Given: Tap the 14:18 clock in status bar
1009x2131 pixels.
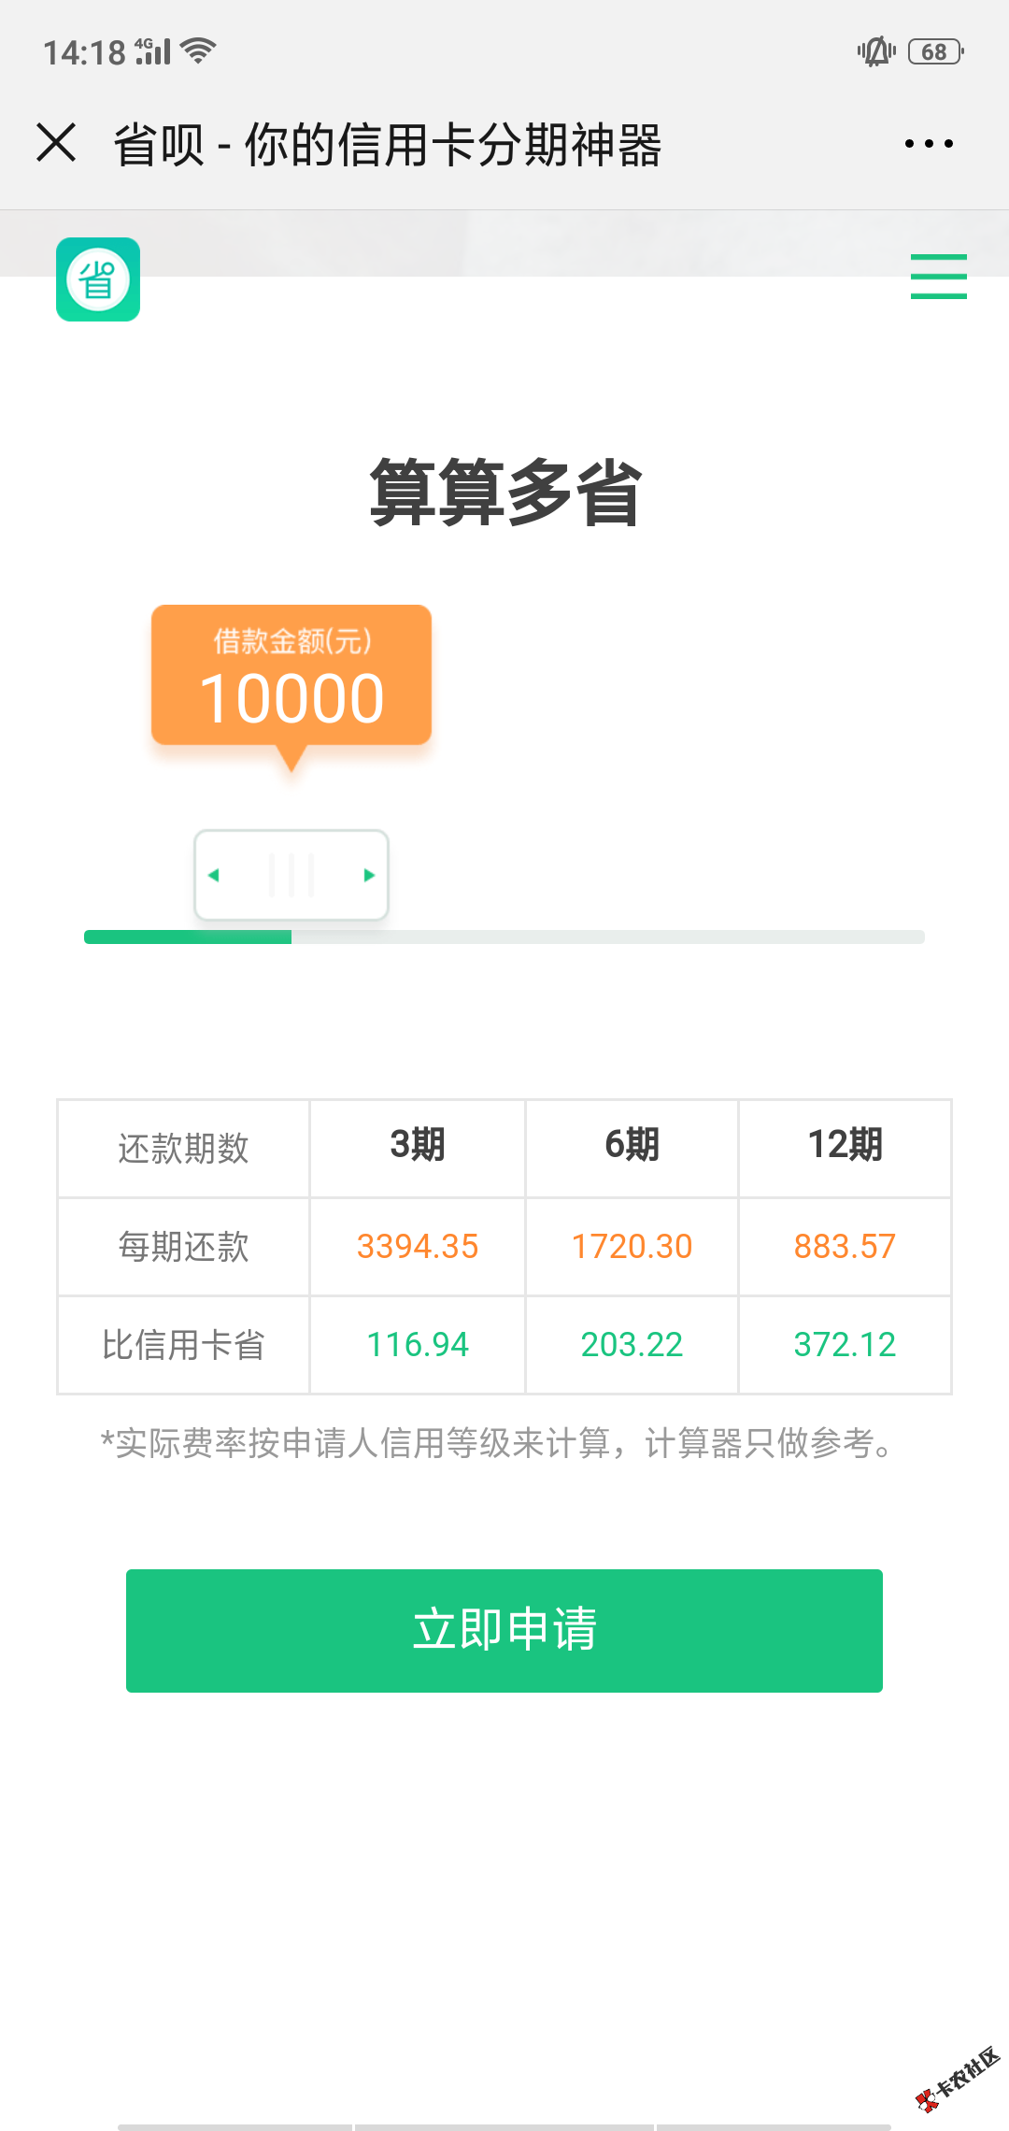Looking at the screenshot, I should click(84, 52).
